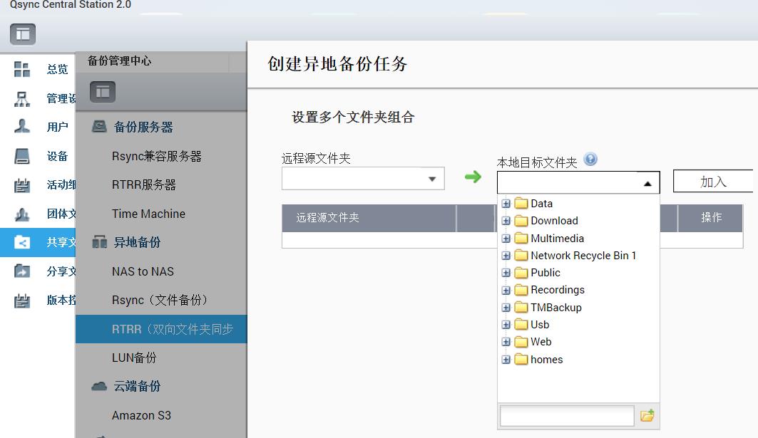Click the shared folder icon in sidebar

(22, 242)
